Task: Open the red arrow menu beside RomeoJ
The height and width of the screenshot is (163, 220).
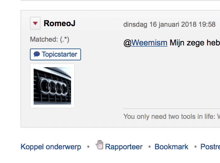Action: [35, 23]
